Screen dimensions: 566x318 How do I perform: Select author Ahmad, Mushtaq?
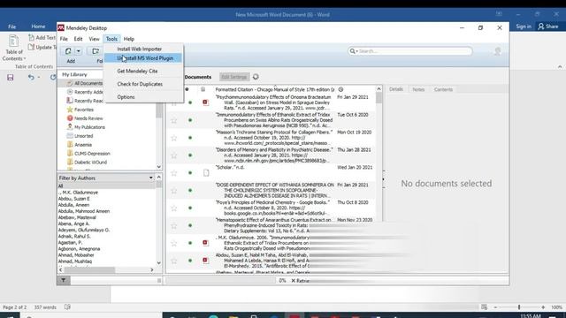click(x=75, y=261)
